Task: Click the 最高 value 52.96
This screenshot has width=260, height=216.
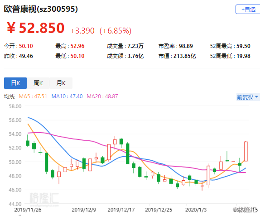Action: tap(77, 46)
